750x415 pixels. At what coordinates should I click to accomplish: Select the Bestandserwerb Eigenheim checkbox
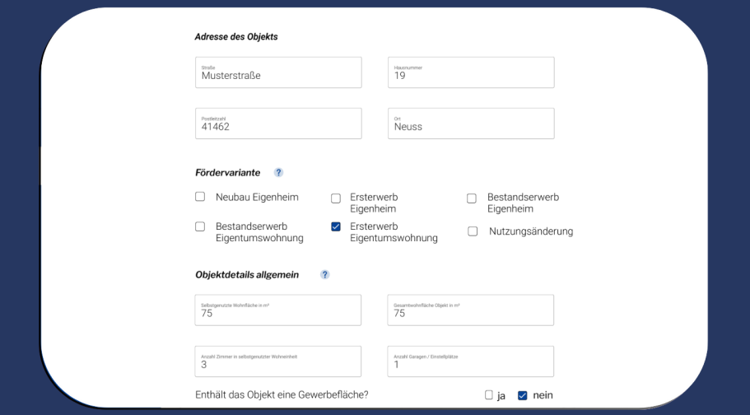click(x=472, y=198)
